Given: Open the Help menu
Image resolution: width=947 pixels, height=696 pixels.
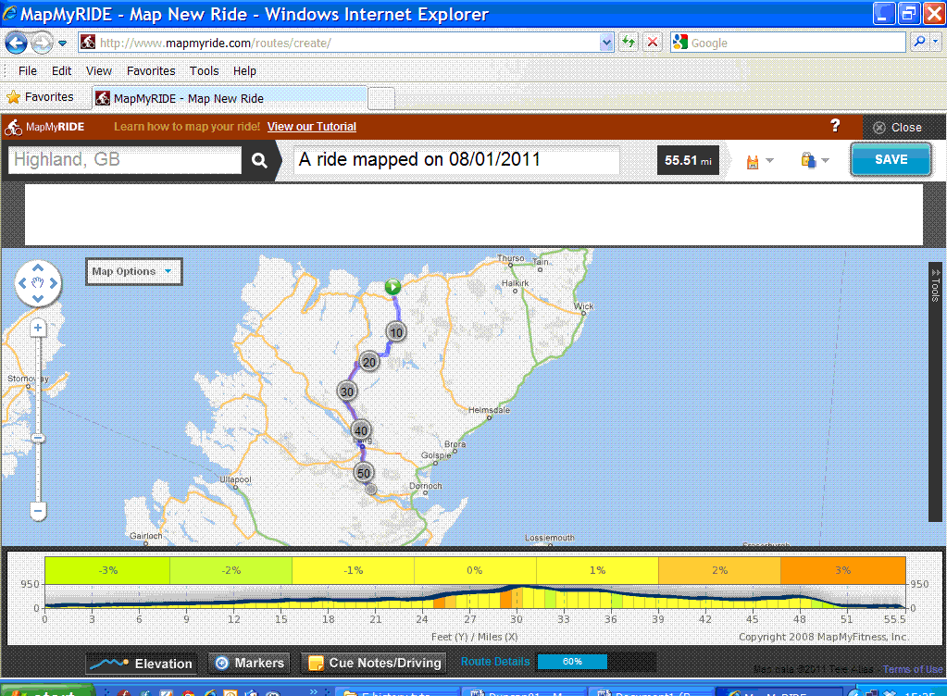Looking at the screenshot, I should (244, 70).
